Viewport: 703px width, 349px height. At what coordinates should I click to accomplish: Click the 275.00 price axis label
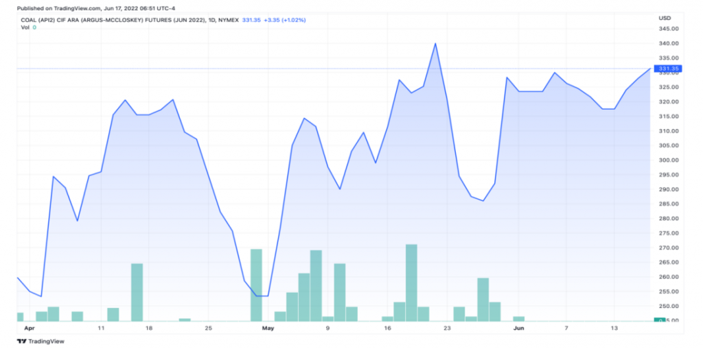coord(667,233)
